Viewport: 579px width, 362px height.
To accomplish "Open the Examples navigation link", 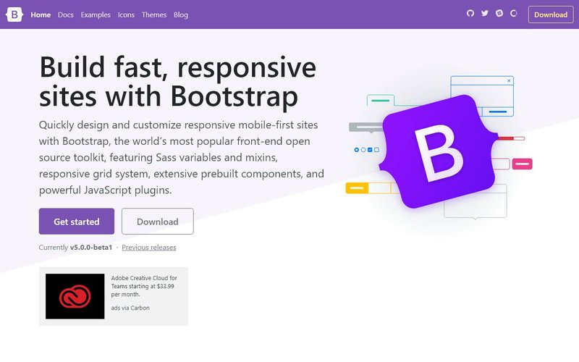I will 96,14.
